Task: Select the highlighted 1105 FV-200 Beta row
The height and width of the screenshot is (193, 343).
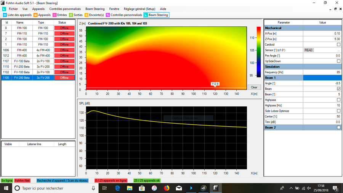Action: [x=38, y=78]
